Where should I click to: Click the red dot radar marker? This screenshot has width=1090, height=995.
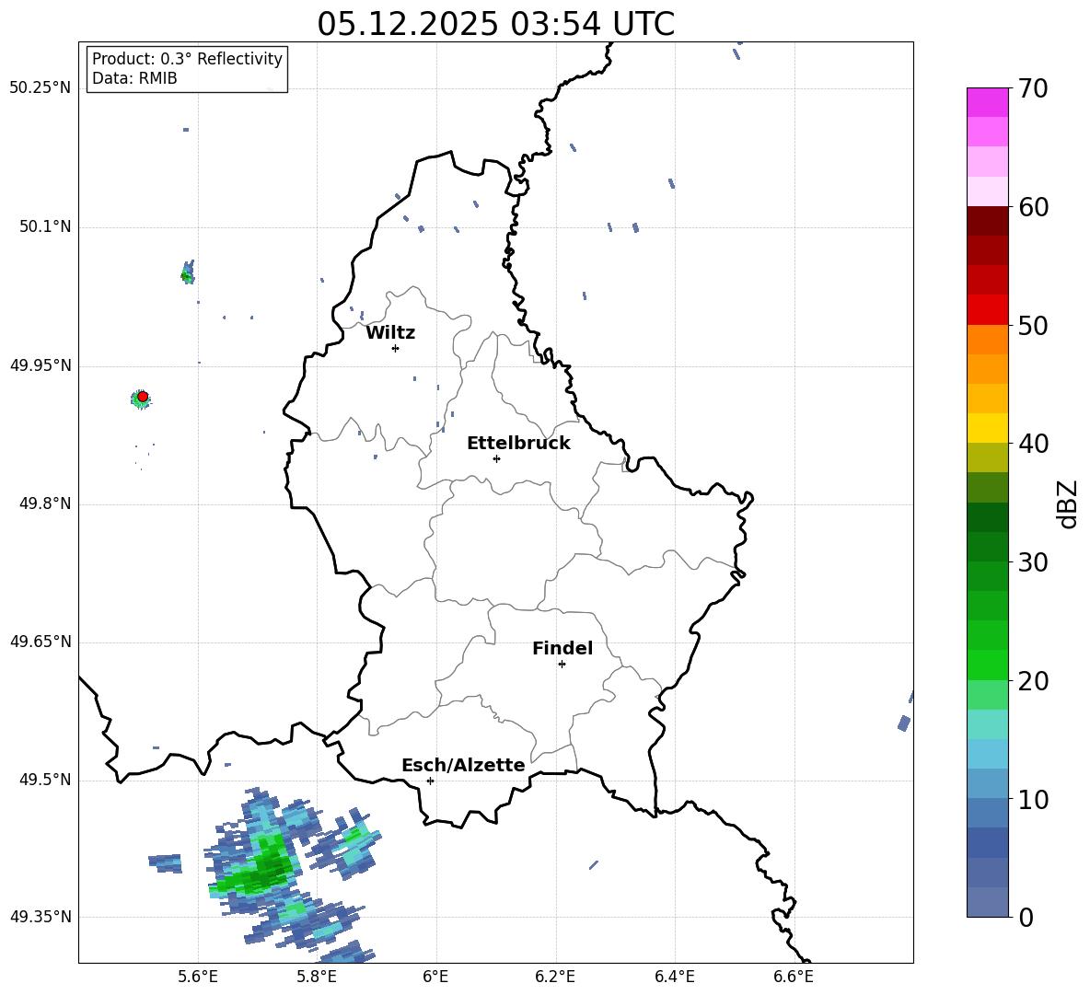pos(143,396)
